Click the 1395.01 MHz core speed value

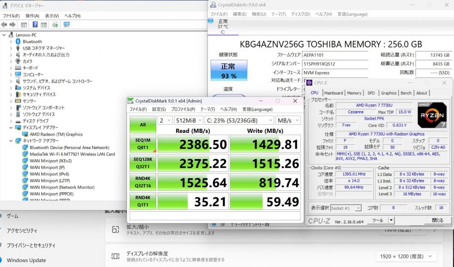point(354,174)
